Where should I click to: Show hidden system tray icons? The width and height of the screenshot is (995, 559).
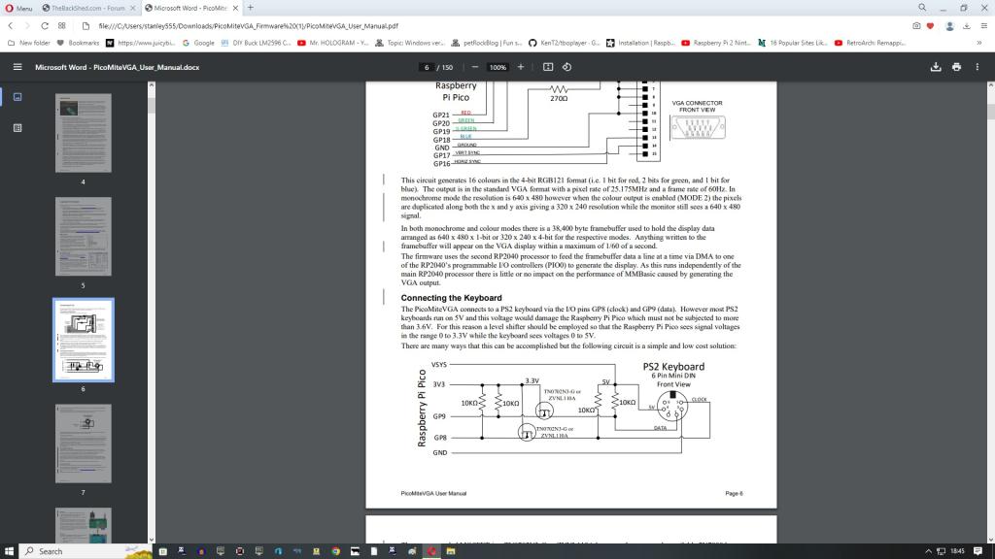(928, 551)
